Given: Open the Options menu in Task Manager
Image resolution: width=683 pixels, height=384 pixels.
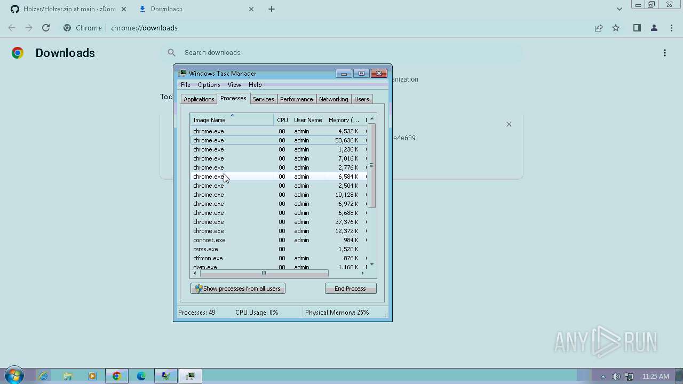Looking at the screenshot, I should 209,85.
